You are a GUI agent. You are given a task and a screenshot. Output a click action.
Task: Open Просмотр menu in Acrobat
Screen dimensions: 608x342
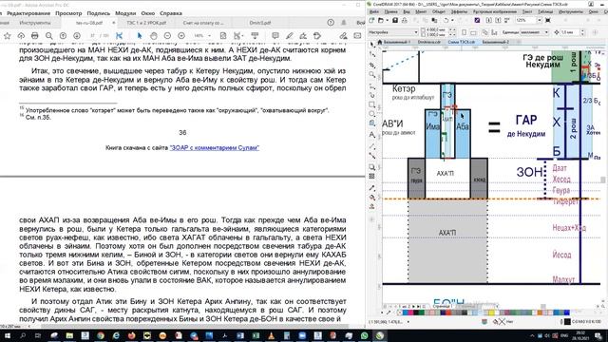point(68,13)
